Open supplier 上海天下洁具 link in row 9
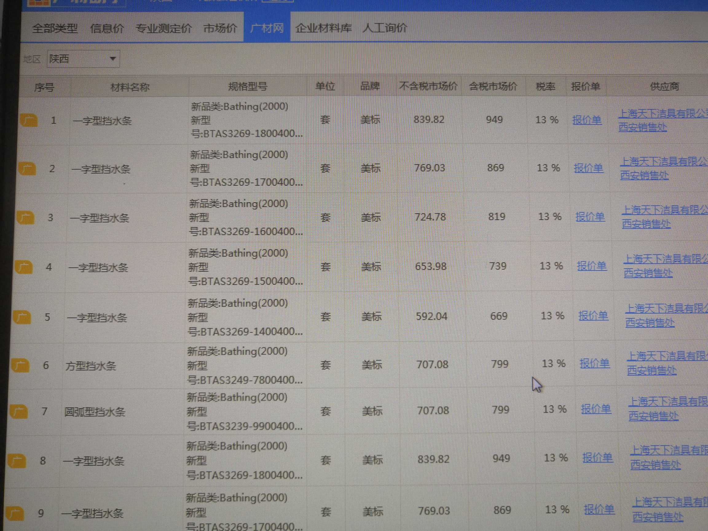Viewport: 708px width, 531px height. coord(670,510)
